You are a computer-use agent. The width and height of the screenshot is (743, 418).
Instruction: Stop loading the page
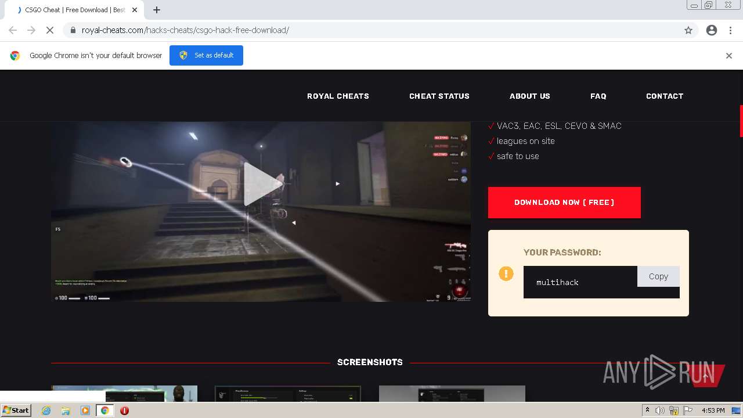(50, 30)
